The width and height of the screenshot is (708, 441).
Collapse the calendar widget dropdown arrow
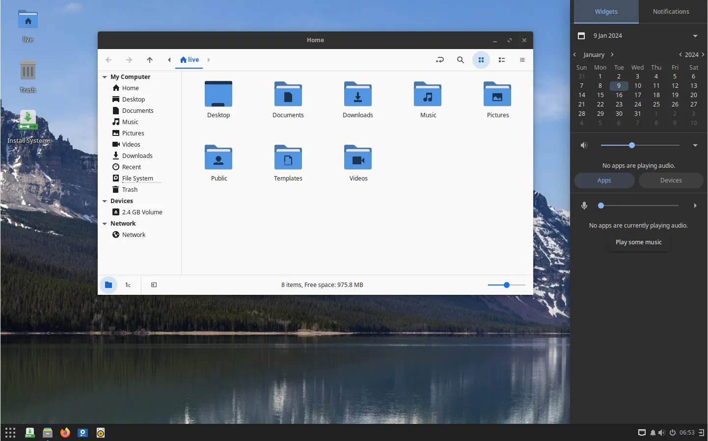click(695, 36)
